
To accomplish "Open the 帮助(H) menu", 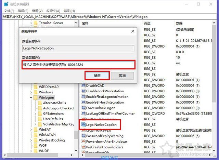I will click(x=69, y=11).
